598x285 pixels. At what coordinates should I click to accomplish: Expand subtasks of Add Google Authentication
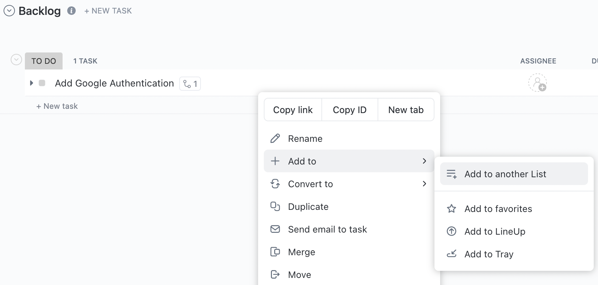pyautogui.click(x=32, y=83)
